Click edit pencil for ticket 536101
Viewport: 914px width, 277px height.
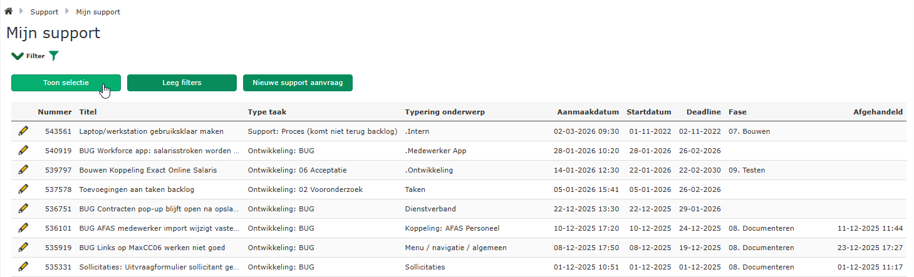click(23, 228)
